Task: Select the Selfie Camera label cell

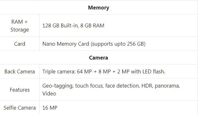Action: (x=20, y=108)
